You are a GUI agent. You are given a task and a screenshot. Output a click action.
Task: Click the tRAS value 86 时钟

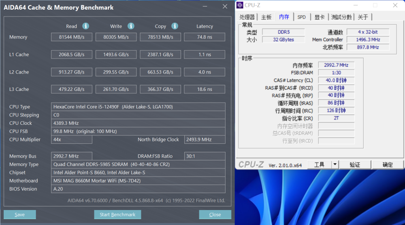(x=336, y=103)
